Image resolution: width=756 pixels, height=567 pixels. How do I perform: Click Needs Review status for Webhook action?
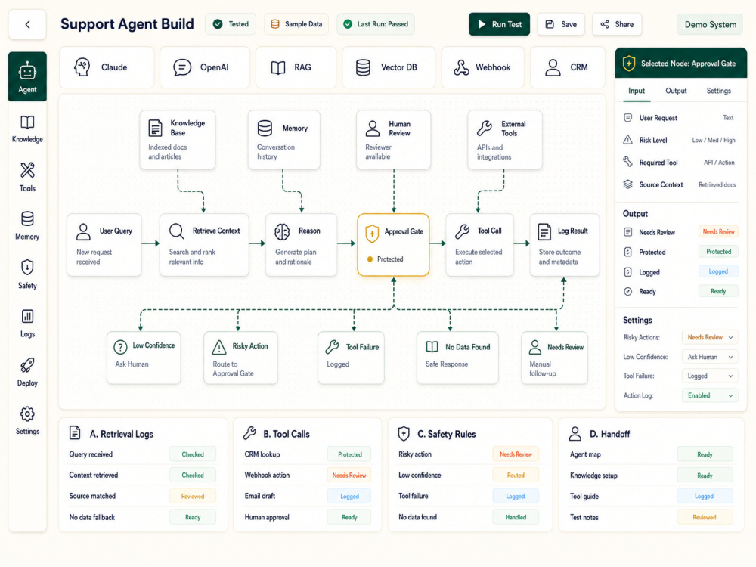[349, 475]
